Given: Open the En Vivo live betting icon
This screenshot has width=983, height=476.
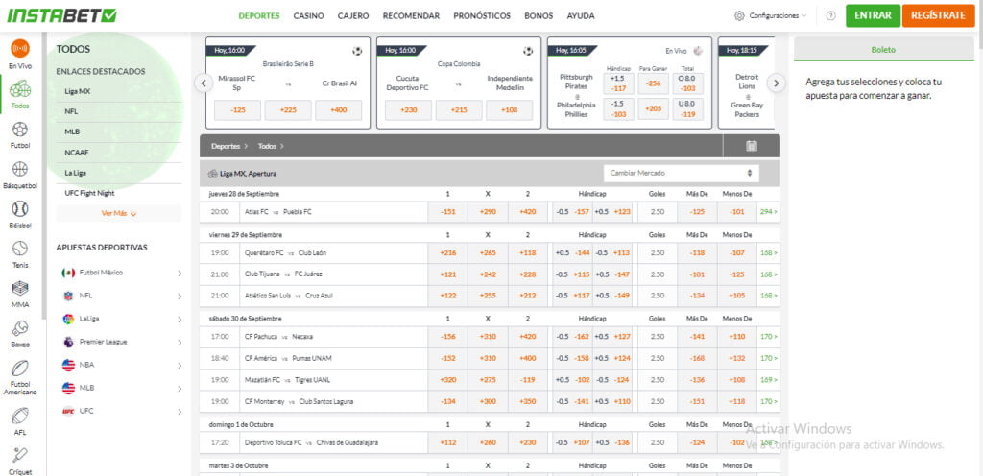Looking at the screenshot, I should coord(20,48).
